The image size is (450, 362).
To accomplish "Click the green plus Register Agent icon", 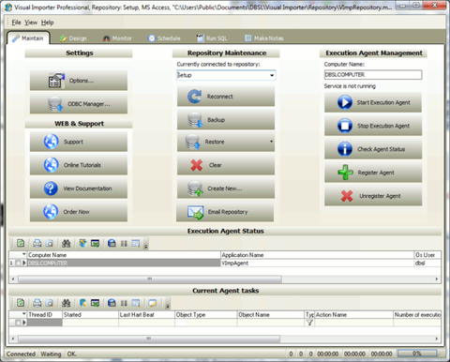I will (x=345, y=173).
